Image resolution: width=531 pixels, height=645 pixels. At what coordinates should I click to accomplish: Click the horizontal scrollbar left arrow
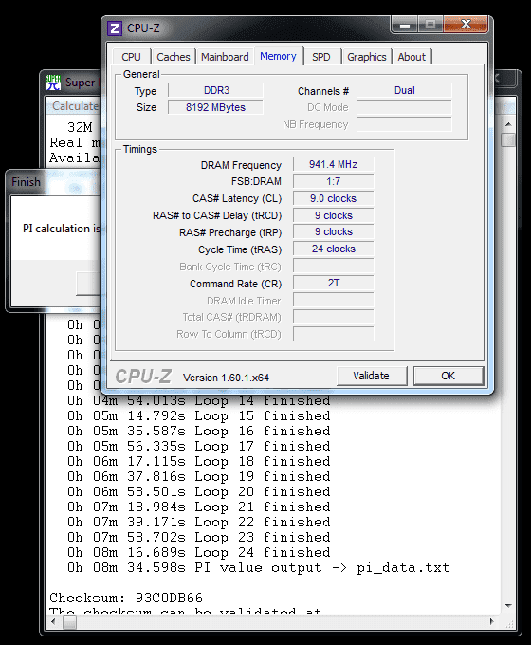(x=53, y=622)
